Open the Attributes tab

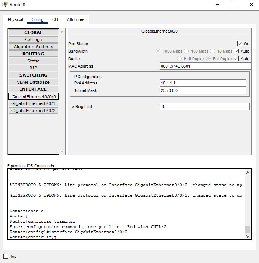tap(75, 19)
